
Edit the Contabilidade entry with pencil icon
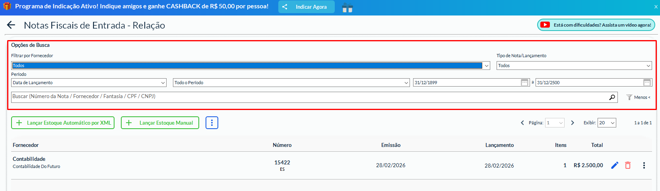615,165
